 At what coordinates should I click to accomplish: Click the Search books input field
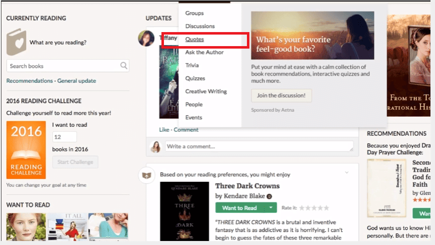tap(63, 66)
